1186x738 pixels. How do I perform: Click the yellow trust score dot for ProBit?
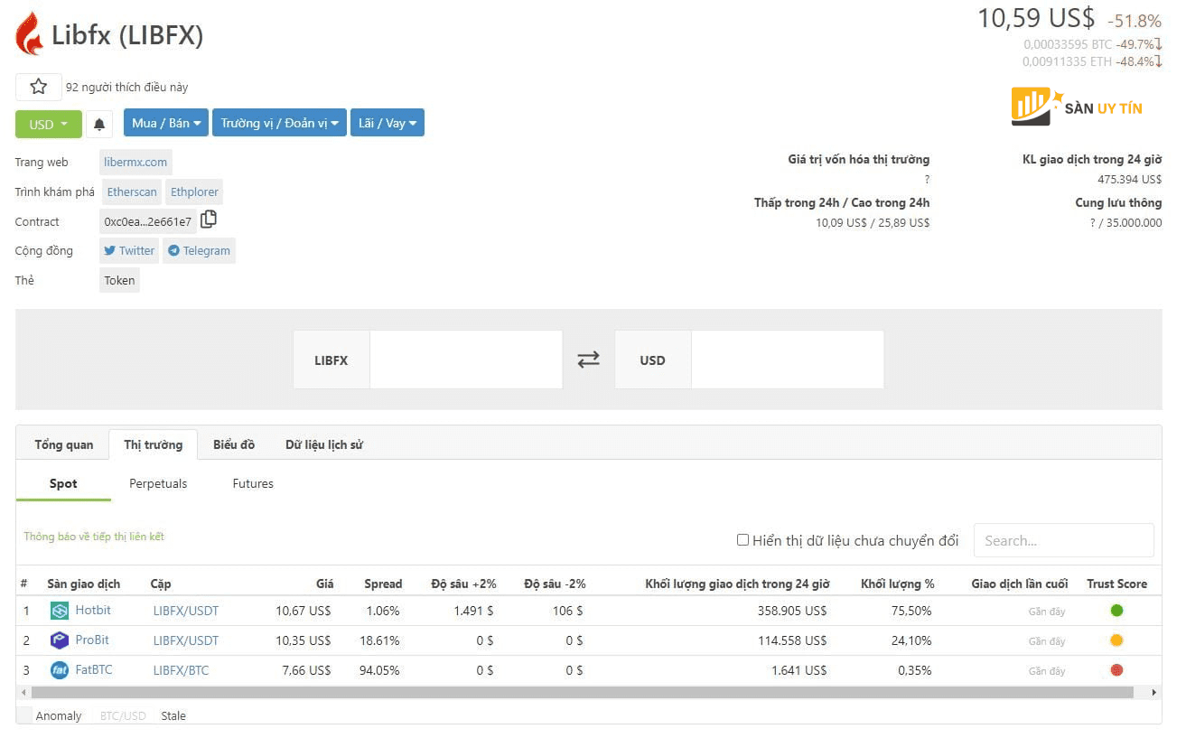coord(1116,640)
